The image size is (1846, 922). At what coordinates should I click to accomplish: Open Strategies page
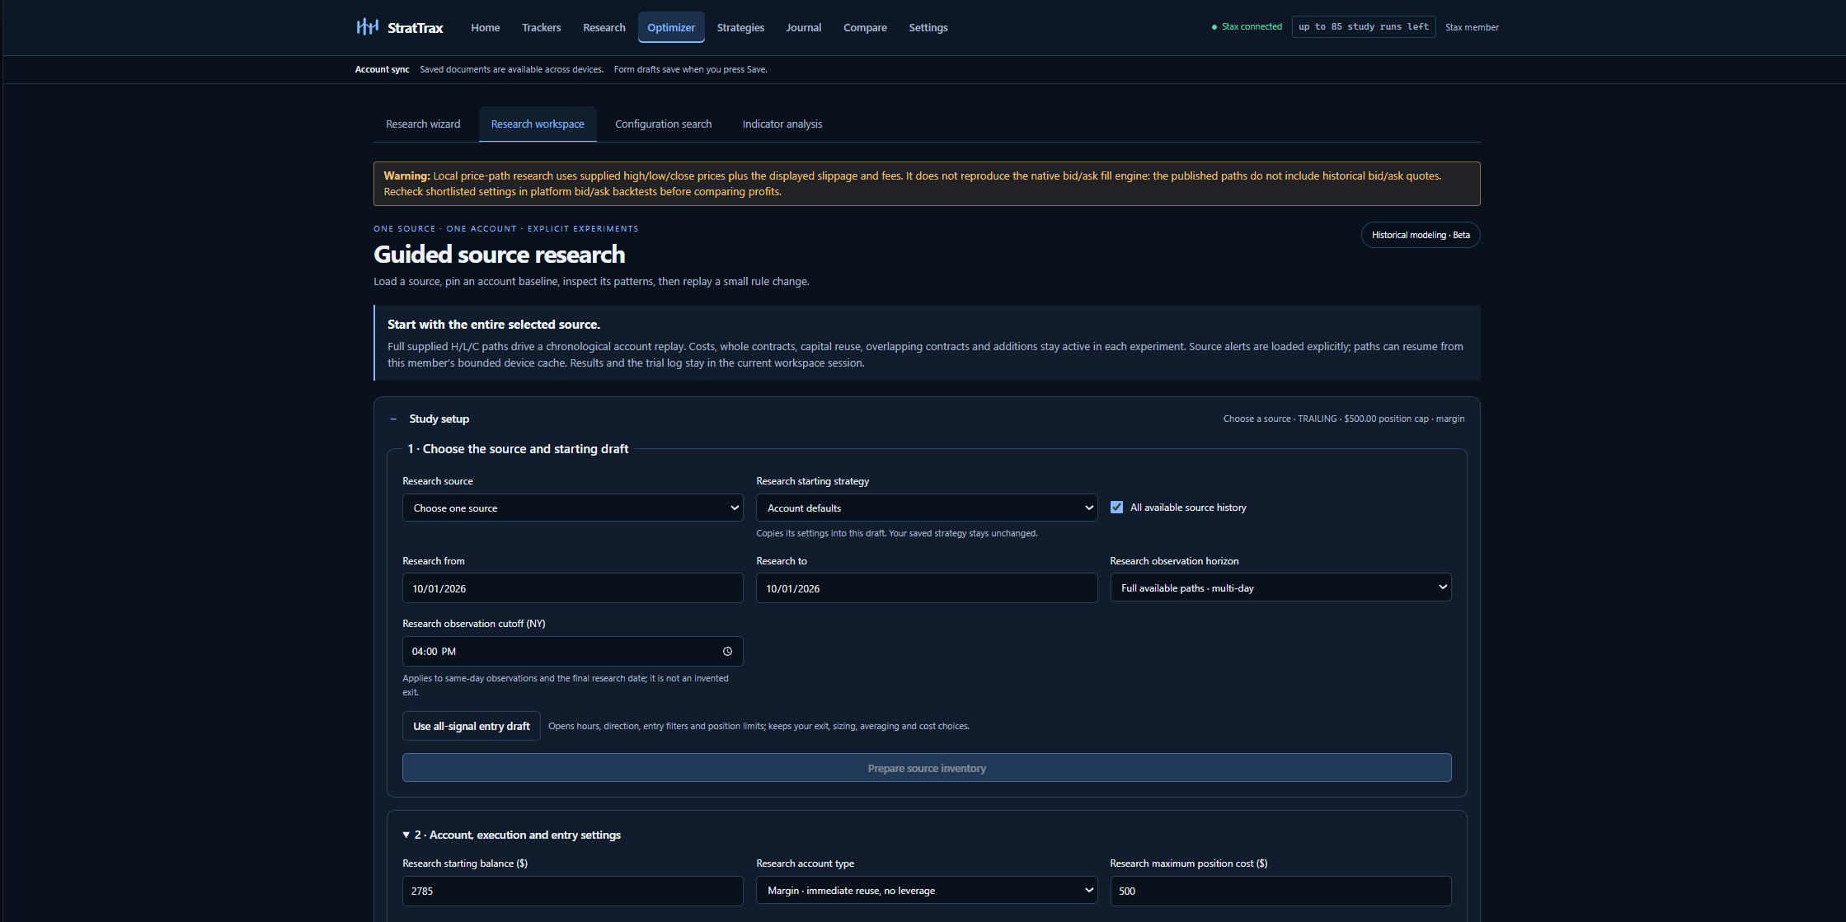point(740,27)
